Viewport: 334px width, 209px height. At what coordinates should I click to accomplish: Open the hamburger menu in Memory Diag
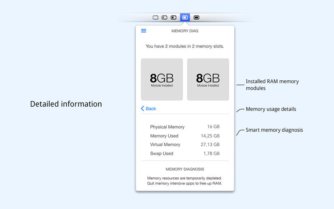[x=144, y=31]
